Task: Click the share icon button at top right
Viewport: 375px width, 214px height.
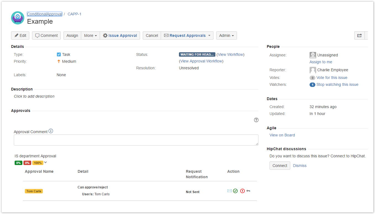Action: click(359, 35)
